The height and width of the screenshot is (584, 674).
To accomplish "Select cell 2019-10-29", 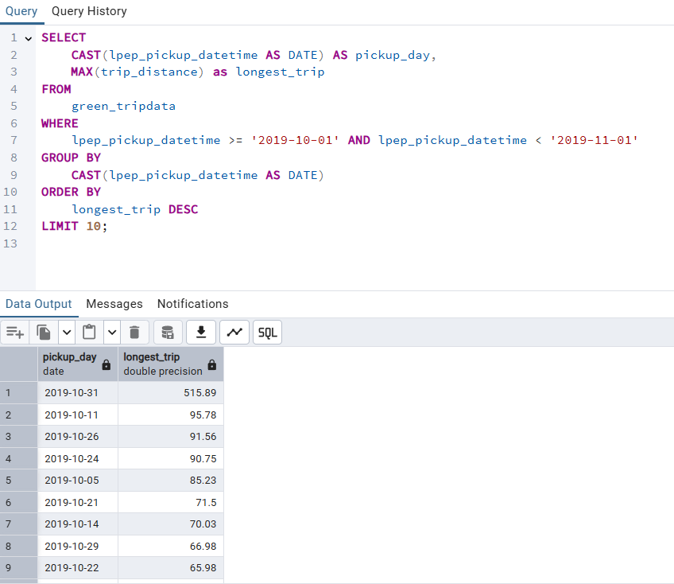I will (x=77, y=547).
